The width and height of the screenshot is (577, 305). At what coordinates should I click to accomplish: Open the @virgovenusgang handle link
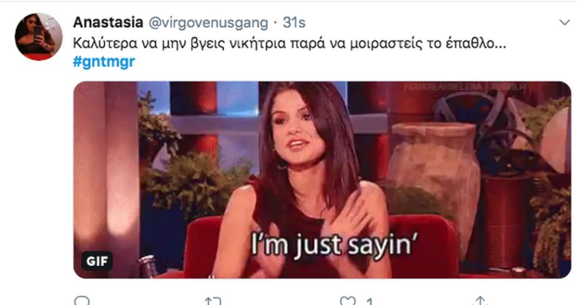point(208,23)
